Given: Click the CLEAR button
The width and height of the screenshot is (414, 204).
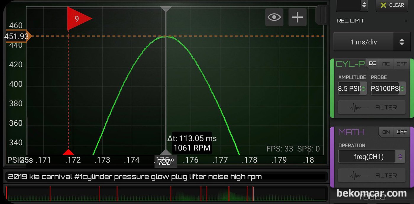Looking at the screenshot, I should [393, 5].
